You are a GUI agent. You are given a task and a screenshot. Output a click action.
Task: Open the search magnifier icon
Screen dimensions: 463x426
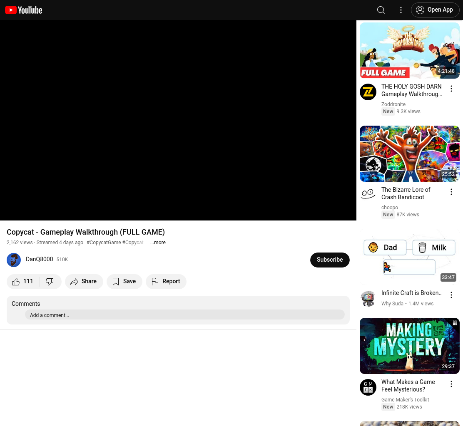click(381, 10)
